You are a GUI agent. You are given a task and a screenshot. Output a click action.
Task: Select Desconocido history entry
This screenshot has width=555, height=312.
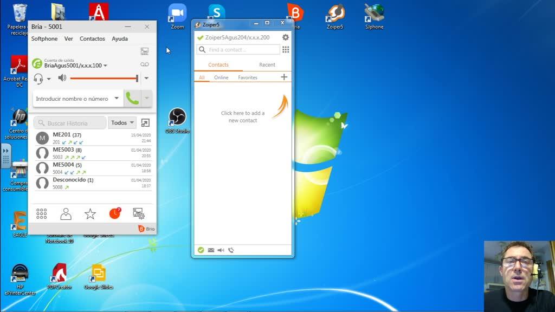pos(93,183)
